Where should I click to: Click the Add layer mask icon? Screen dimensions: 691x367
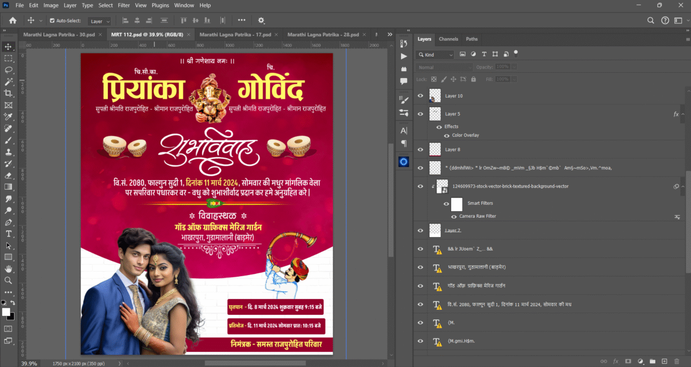point(627,361)
